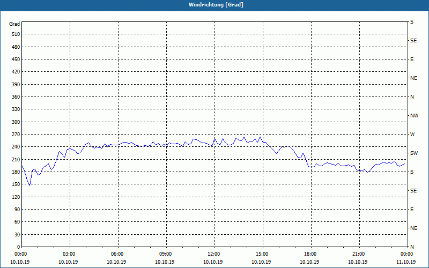Click the 270 y-axis label
The image size is (429, 268).
(16, 135)
